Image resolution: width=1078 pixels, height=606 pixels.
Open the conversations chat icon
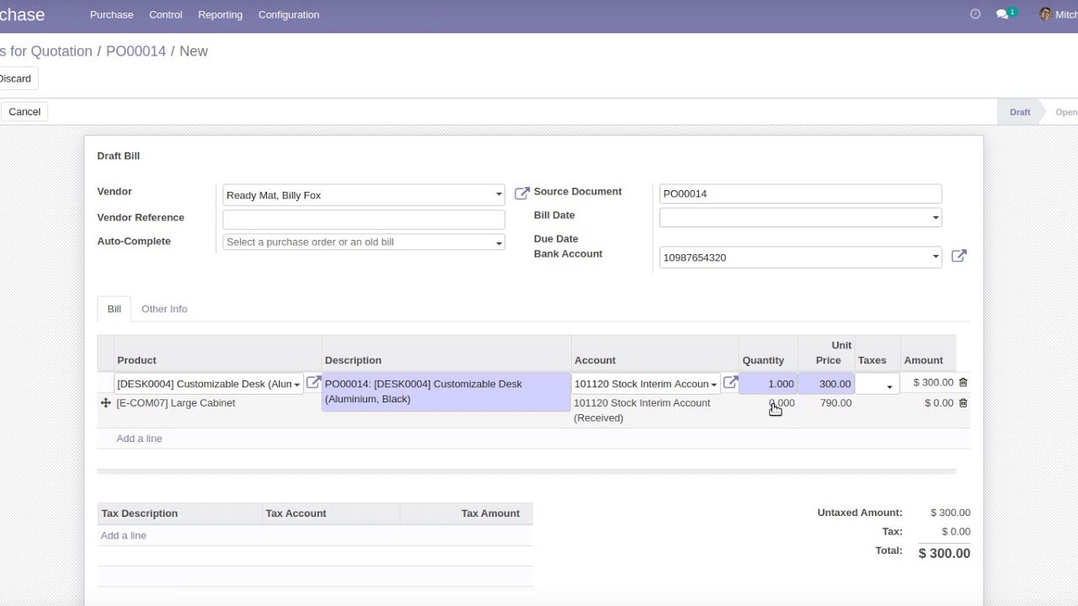pyautogui.click(x=1002, y=14)
